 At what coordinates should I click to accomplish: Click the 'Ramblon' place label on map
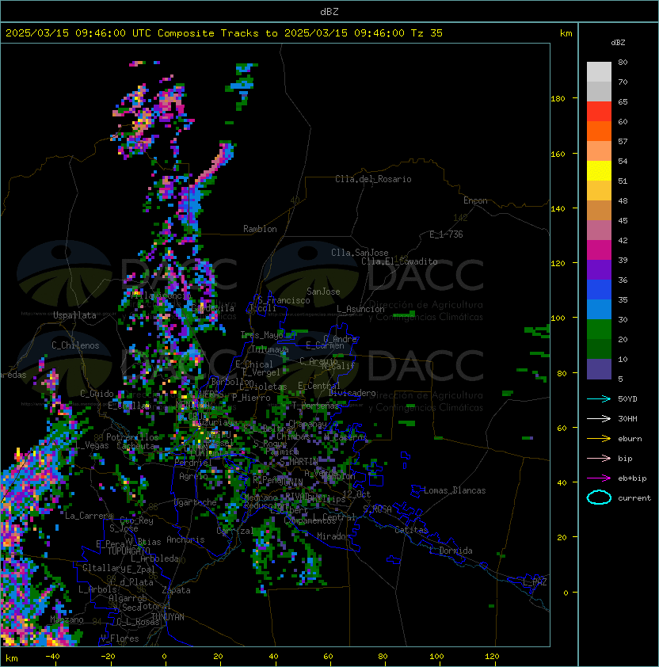click(x=260, y=229)
